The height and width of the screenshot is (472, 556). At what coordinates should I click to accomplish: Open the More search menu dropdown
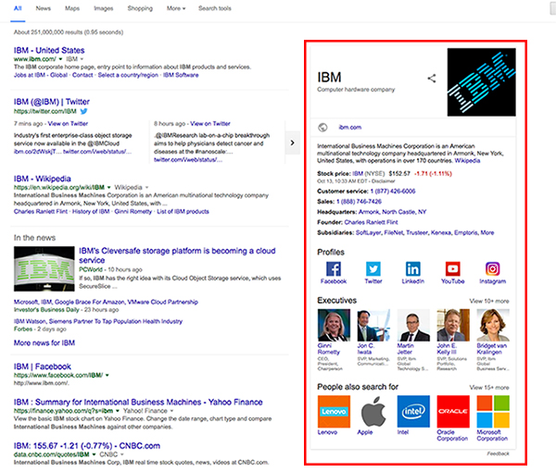click(x=176, y=8)
